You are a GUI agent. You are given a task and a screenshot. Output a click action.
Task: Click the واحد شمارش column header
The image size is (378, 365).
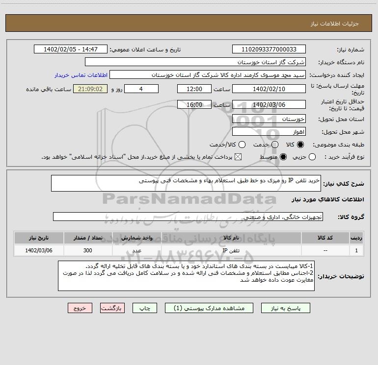pos(136,238)
